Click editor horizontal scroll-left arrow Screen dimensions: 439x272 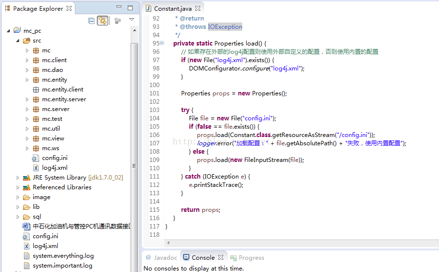pos(168,243)
